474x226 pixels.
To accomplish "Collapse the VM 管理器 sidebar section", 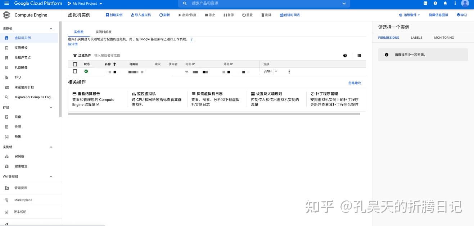I will 51,176.
